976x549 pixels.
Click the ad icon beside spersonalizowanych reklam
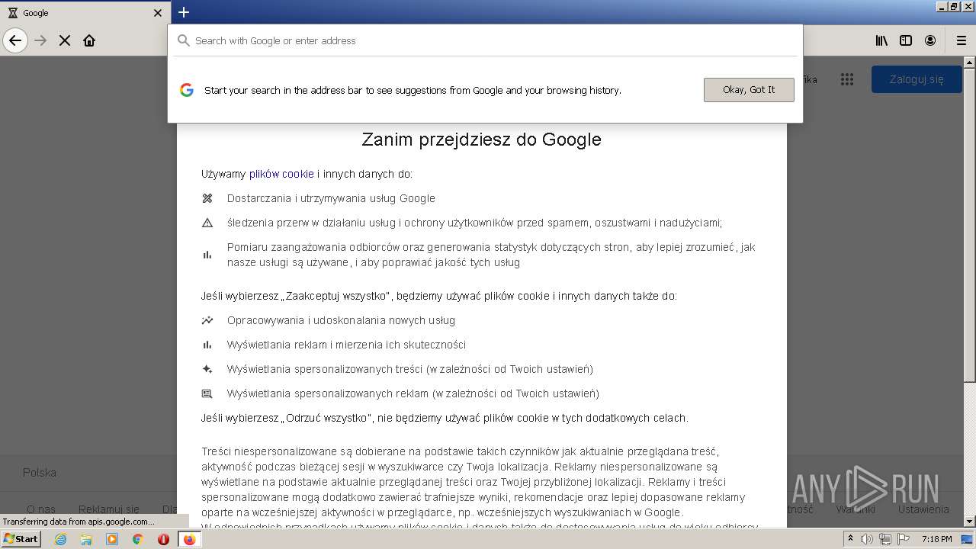tap(207, 393)
